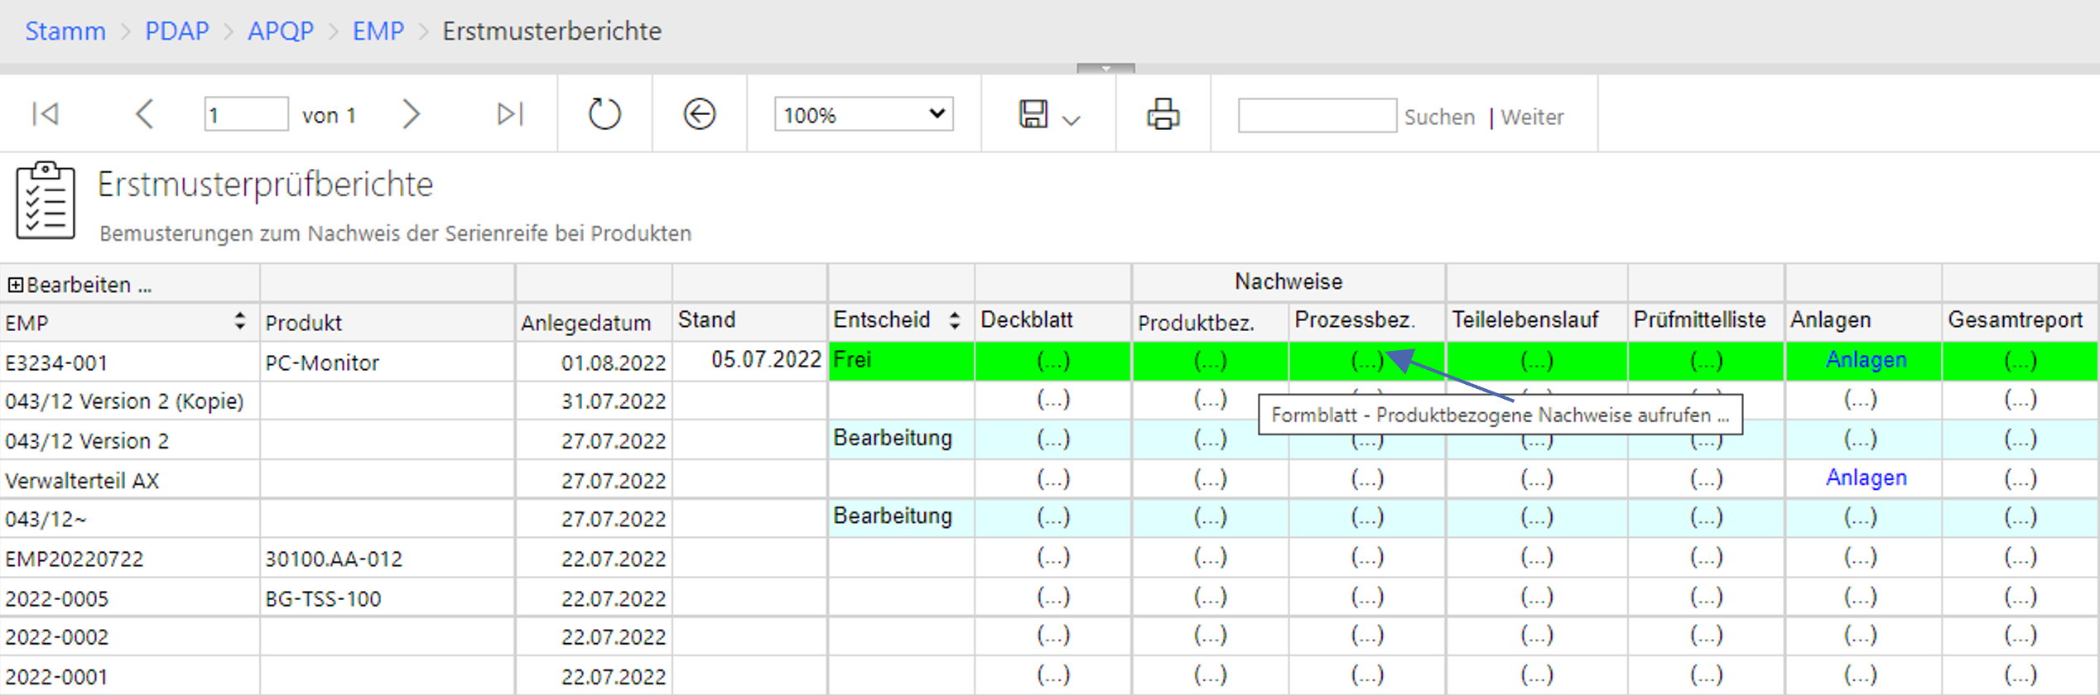Open Gesamtreport (...) for 043/12 Version 2 (Kopie)

2021,400
